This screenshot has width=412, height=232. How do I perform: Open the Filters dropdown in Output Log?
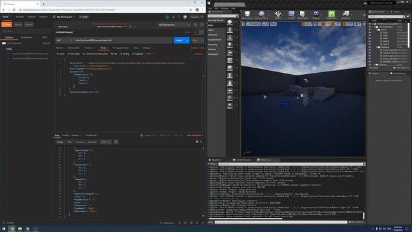click(x=212, y=164)
